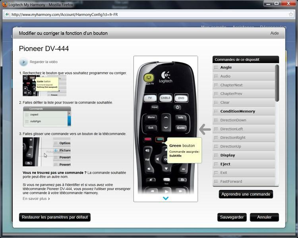The image size is (298, 238).
Task: Select the DirectionUp command
Action: pos(244,146)
